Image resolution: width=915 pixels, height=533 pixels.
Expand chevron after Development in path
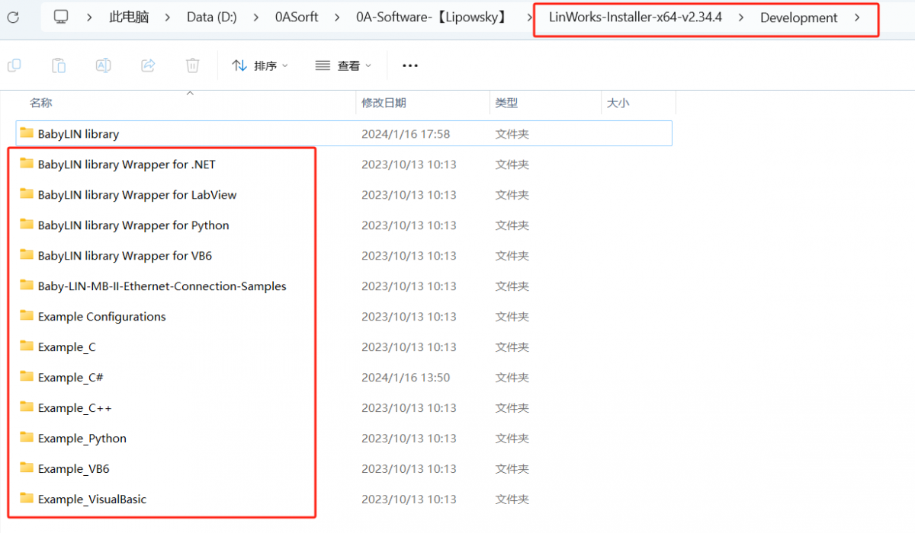pos(858,18)
